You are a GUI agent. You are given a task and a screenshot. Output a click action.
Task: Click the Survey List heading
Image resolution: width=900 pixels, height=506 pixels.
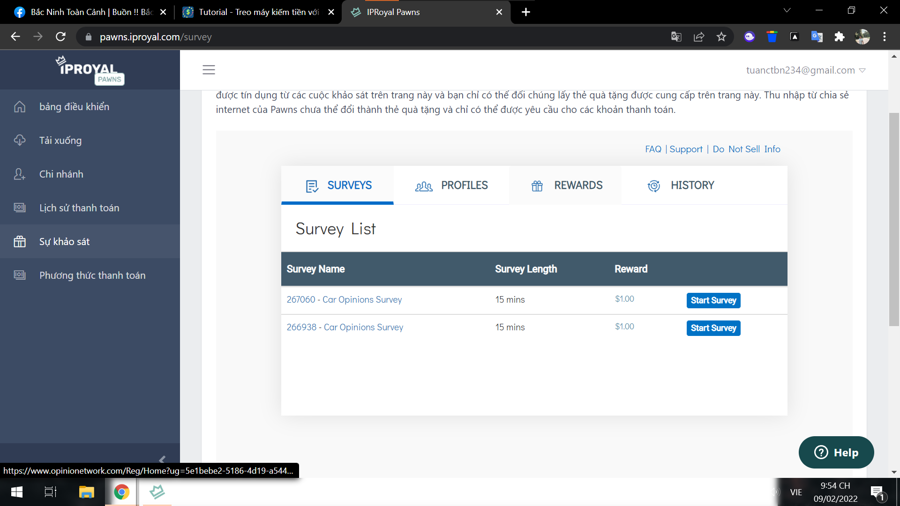pos(336,229)
